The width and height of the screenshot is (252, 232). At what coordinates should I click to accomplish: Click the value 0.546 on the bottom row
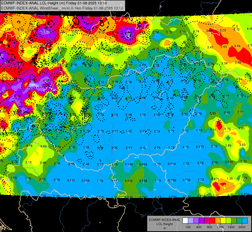pos(187,197)
